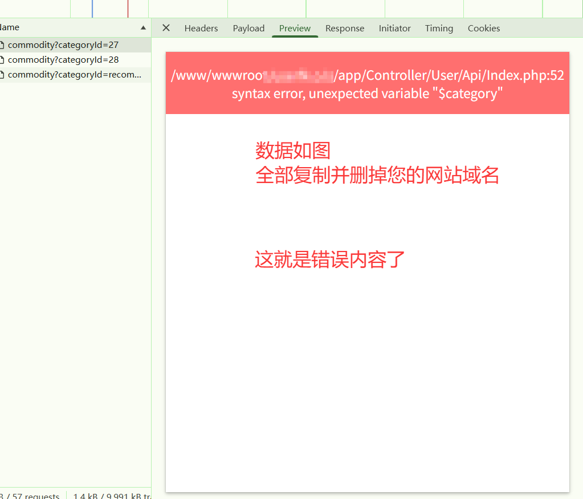Image resolution: width=583 pixels, height=499 pixels.
Task: Click the Name column header label
Action: [x=10, y=27]
